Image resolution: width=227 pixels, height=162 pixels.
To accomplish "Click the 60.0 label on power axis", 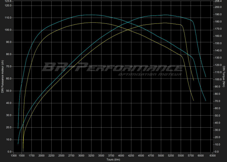I will click(9, 79).
